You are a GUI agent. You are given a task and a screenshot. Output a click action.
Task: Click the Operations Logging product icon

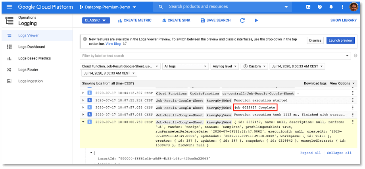9,21
